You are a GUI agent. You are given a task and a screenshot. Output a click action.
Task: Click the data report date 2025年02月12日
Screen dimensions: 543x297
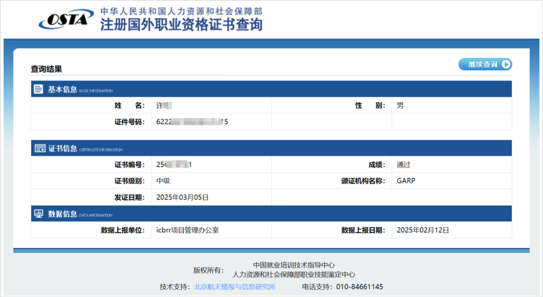click(x=422, y=230)
